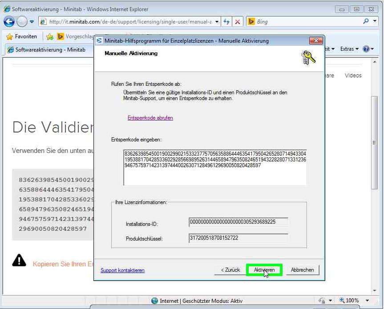
Task: Click the privacy/security status bar icon
Action: (322, 301)
